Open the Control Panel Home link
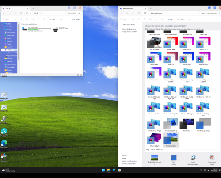The width and height of the screenshot is (221, 178). click(128, 25)
